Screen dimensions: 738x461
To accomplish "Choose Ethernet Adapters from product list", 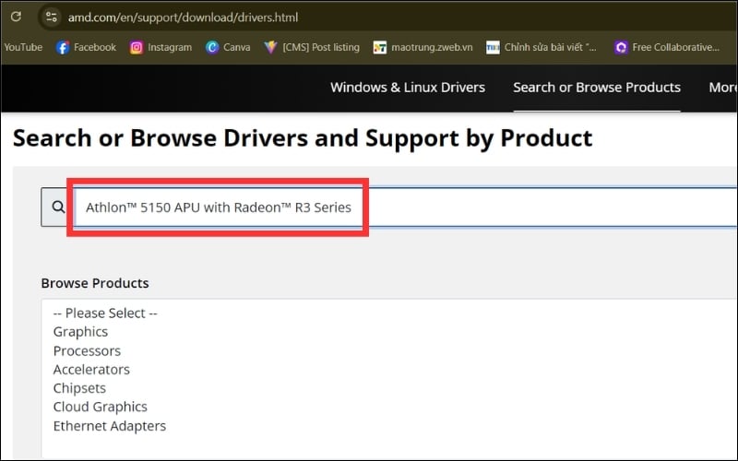I will [x=110, y=426].
